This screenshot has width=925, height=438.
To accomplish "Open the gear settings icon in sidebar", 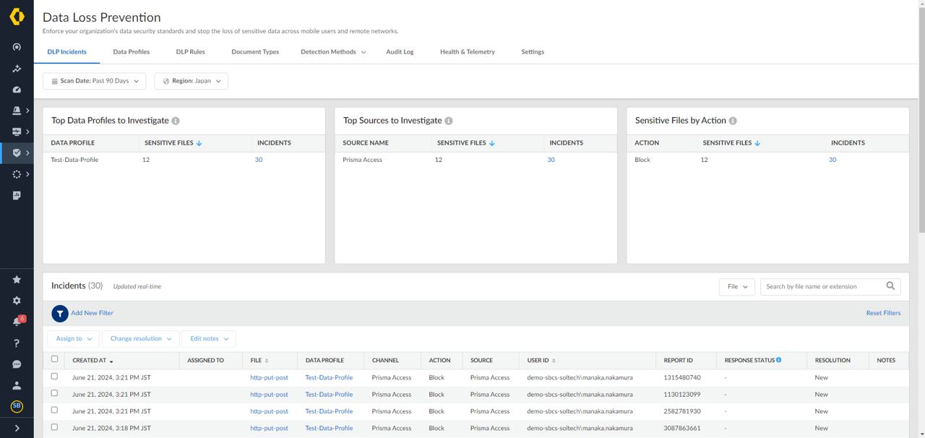I will click(17, 301).
